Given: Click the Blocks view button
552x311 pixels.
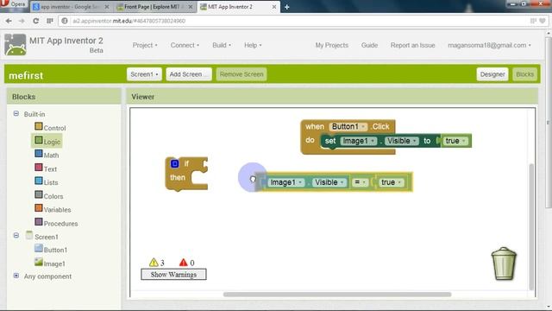Looking at the screenshot, I should [x=524, y=74].
